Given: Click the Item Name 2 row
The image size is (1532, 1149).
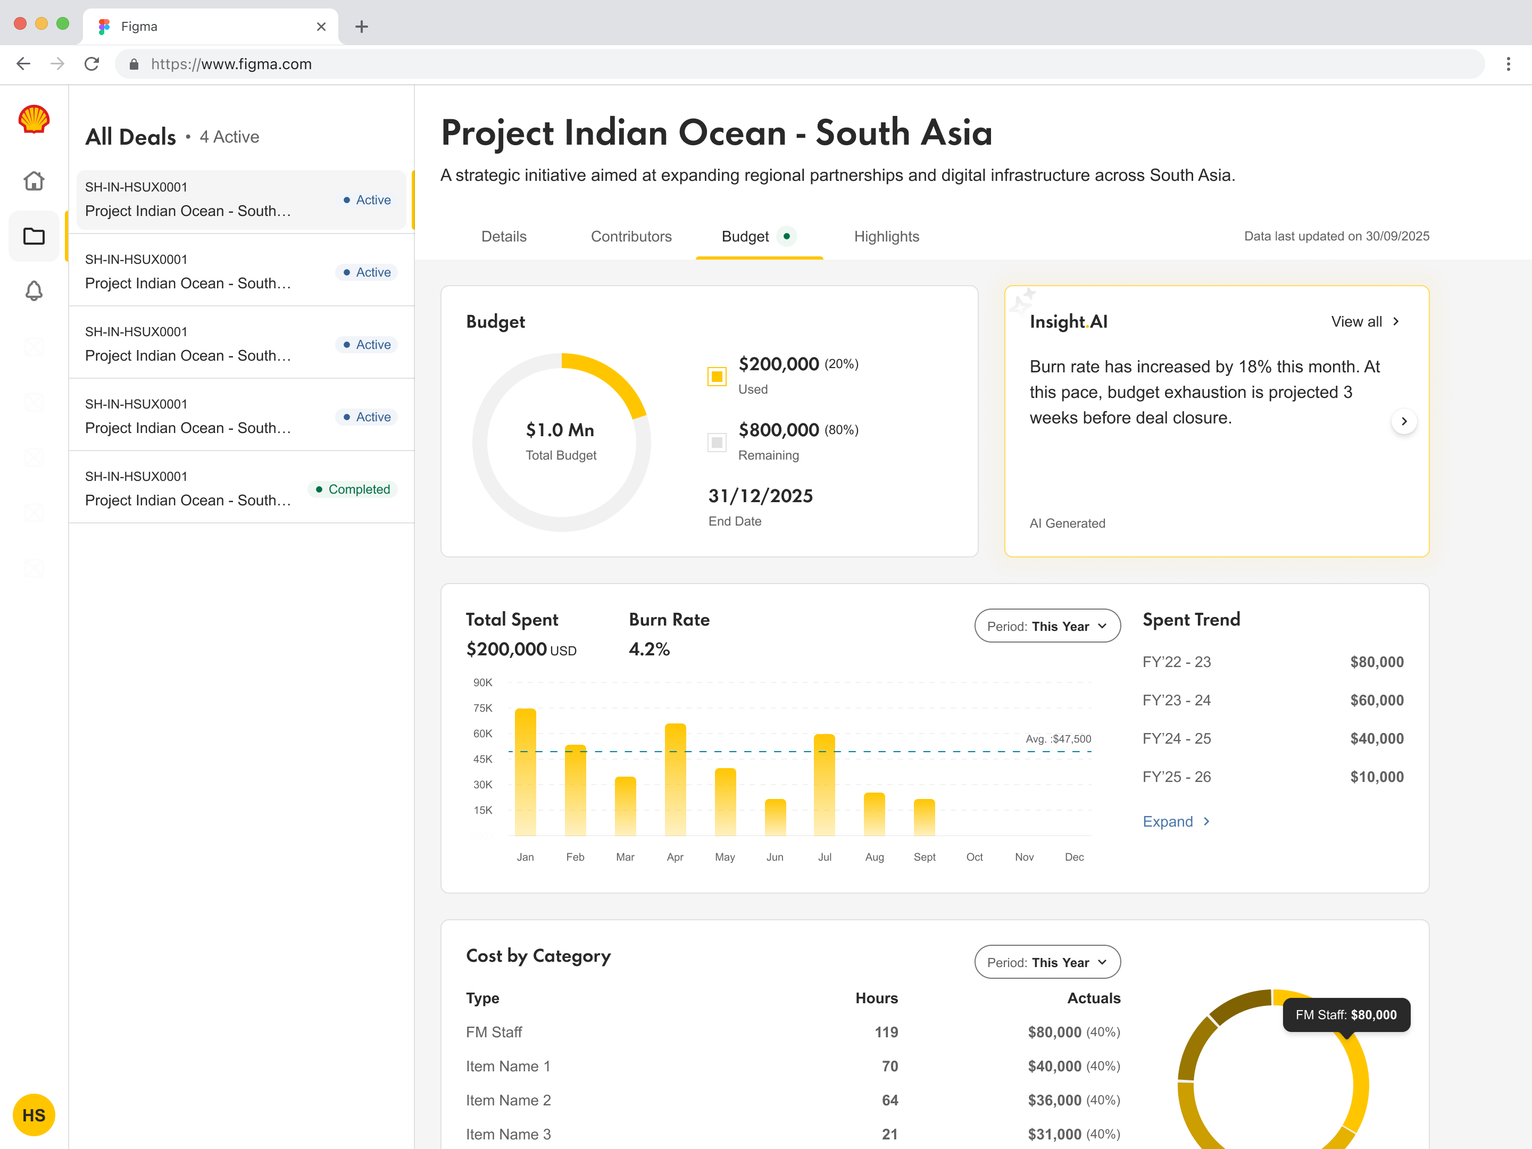Looking at the screenshot, I should point(793,1100).
